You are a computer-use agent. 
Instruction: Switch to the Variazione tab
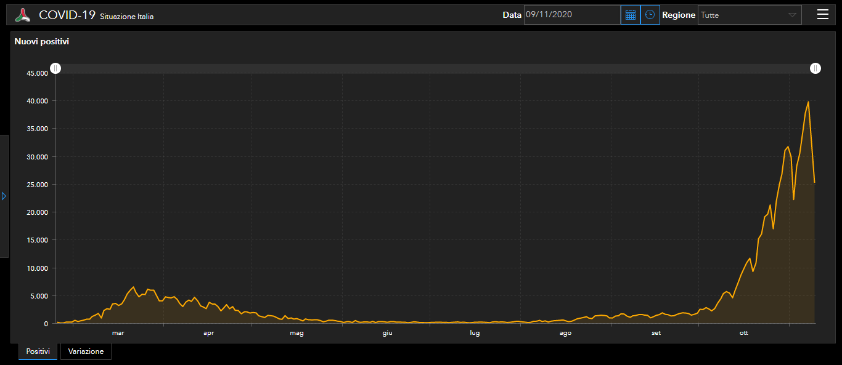[86, 351]
